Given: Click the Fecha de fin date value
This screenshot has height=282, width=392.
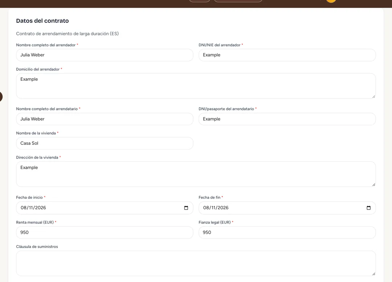Looking at the screenshot, I should (x=216, y=208).
